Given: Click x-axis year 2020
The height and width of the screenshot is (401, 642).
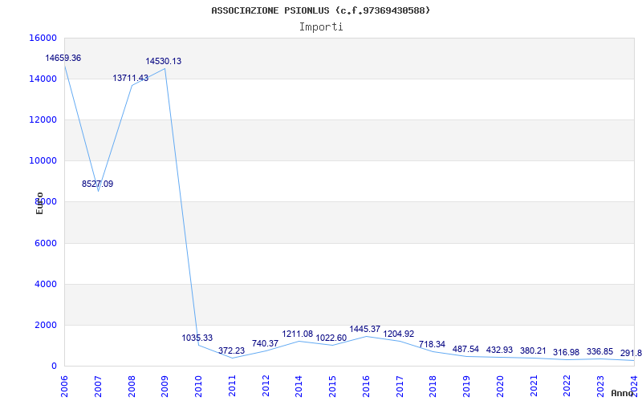Looking at the screenshot, I should pos(500,387).
